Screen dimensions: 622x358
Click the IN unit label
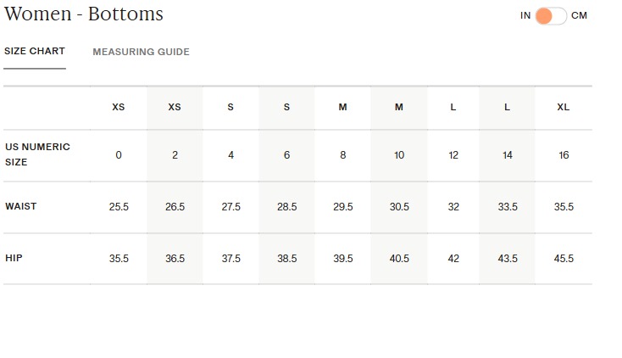[x=525, y=16]
